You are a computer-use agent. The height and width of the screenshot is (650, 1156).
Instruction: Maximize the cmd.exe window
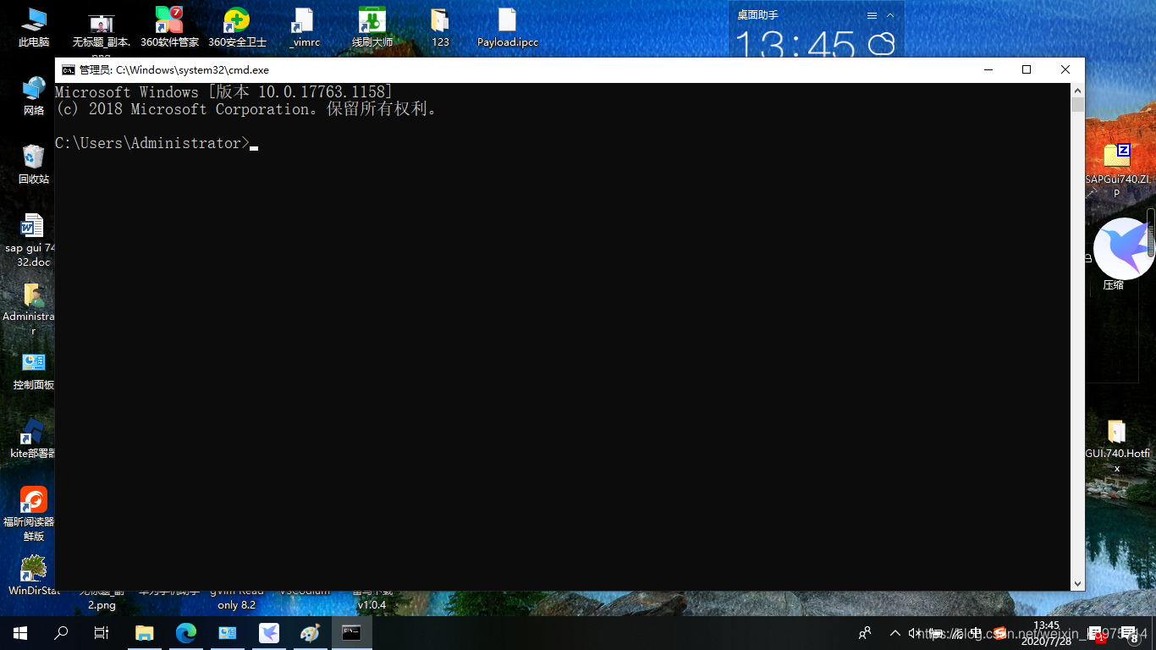[1027, 70]
